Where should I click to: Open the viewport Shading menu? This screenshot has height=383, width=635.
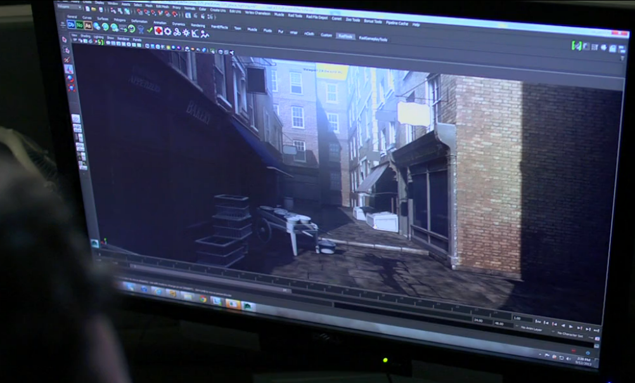(x=86, y=36)
